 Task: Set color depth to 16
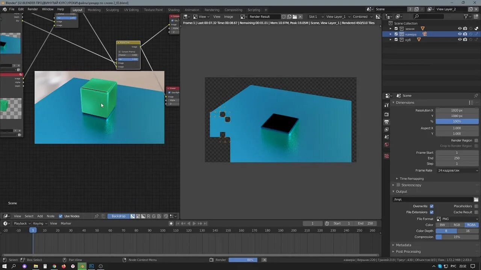pyautogui.click(x=468, y=231)
